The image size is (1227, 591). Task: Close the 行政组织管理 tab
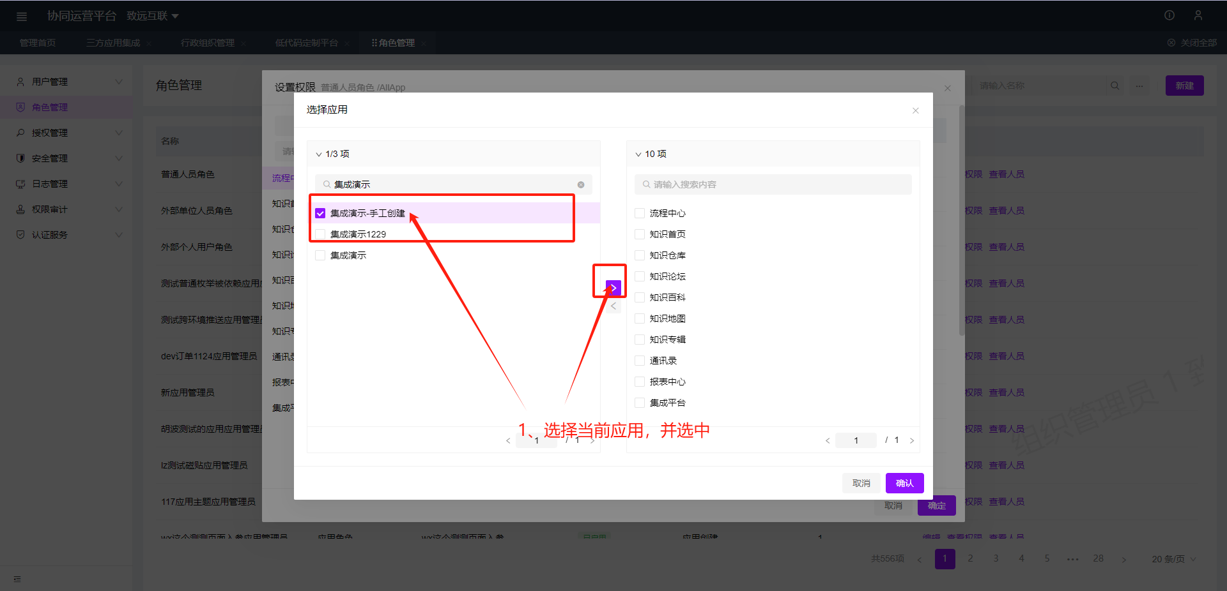pos(243,43)
